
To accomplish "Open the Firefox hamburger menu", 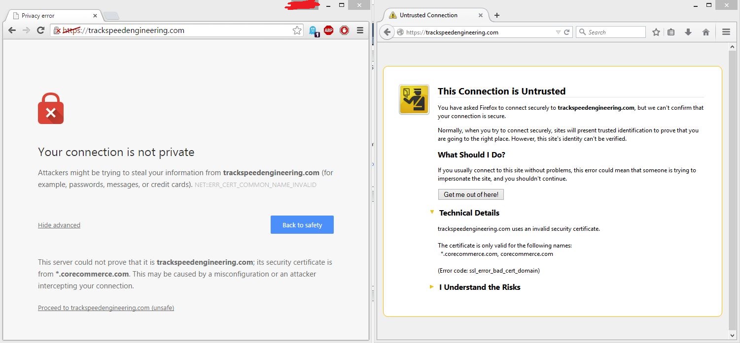I will click(x=726, y=32).
